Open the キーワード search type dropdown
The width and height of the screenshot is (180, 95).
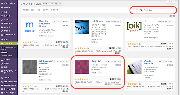(137, 10)
